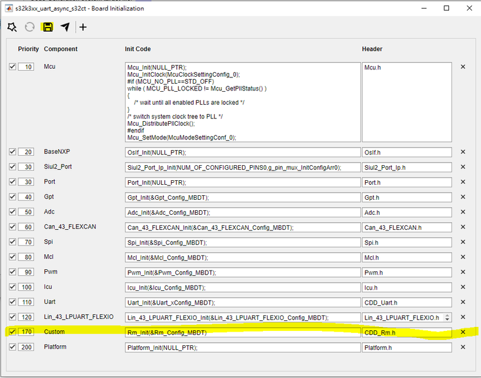Viewport: 481px width, 378px height.
Task: Toggle the Adc component checkbox
Action: pos(12,212)
